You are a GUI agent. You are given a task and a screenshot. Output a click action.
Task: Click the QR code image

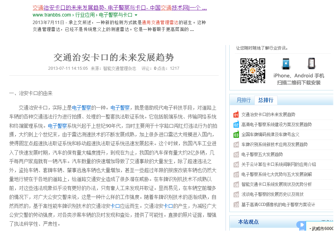[x=252, y=71]
